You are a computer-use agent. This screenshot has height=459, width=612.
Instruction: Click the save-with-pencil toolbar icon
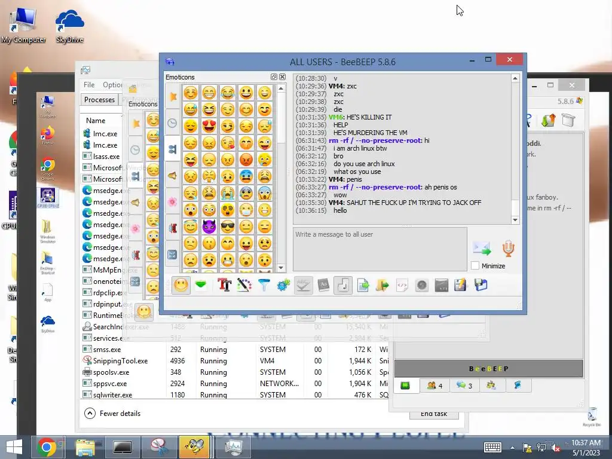461,285
